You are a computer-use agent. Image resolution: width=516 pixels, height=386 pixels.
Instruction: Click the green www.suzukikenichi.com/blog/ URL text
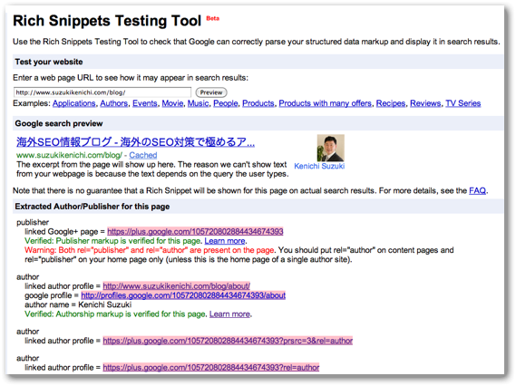pyautogui.click(x=69, y=155)
